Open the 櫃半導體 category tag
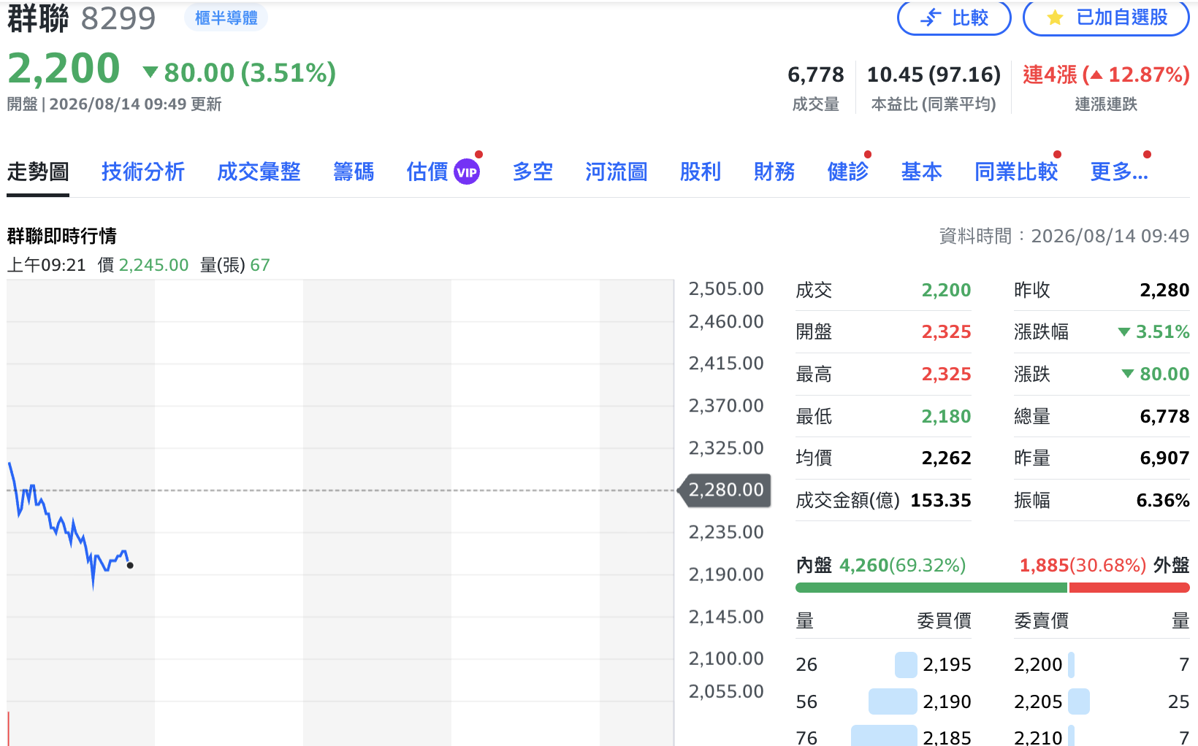This screenshot has height=746, width=1198. pos(226,18)
